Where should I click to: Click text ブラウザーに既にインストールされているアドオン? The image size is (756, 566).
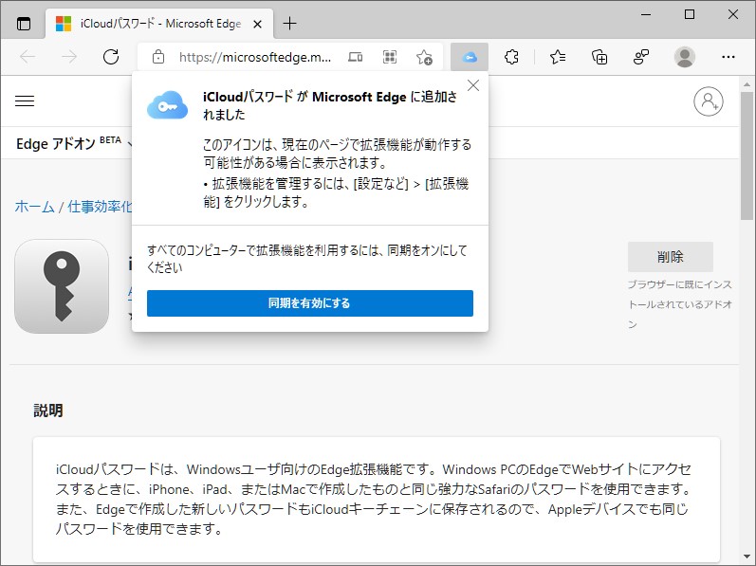680,304
